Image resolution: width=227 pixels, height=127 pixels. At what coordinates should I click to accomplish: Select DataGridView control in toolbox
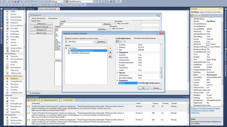[15, 112]
